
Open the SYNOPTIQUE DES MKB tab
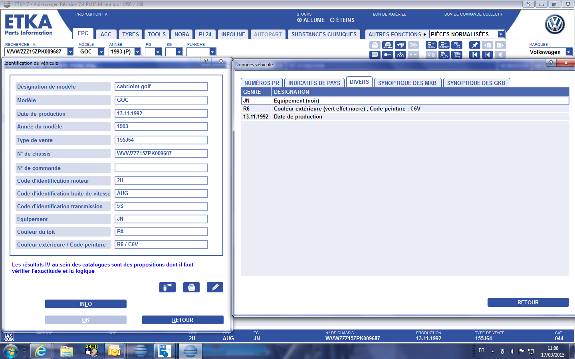[x=407, y=83]
